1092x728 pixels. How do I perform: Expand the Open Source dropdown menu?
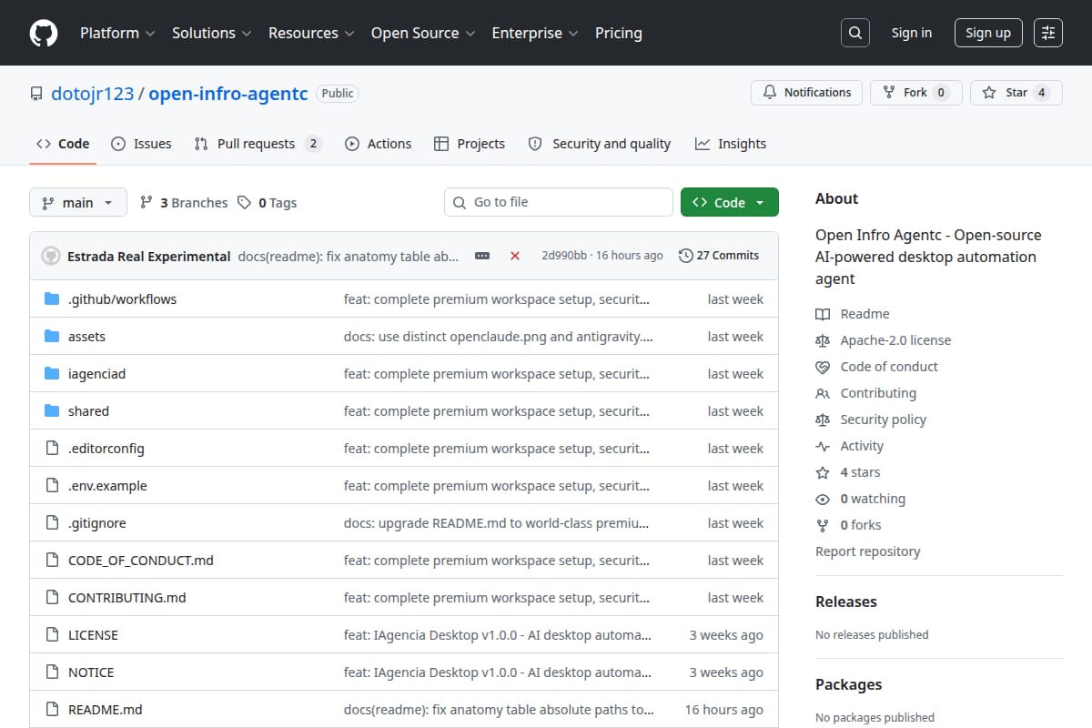click(422, 33)
